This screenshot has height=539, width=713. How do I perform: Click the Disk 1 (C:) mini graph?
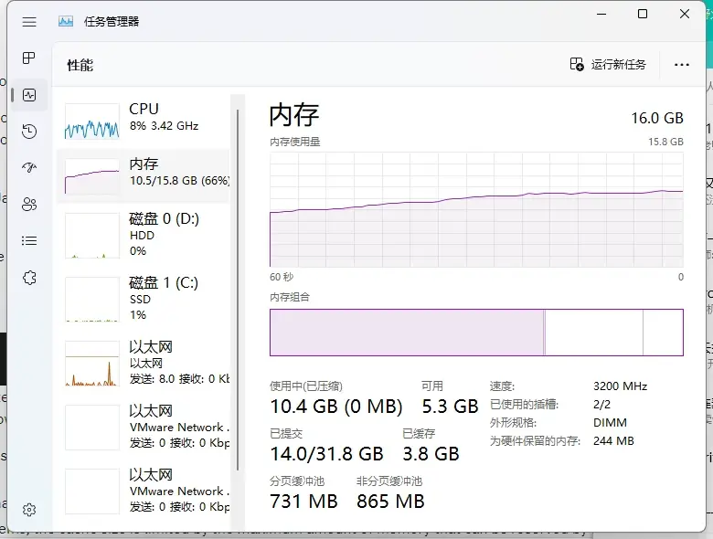[91, 299]
